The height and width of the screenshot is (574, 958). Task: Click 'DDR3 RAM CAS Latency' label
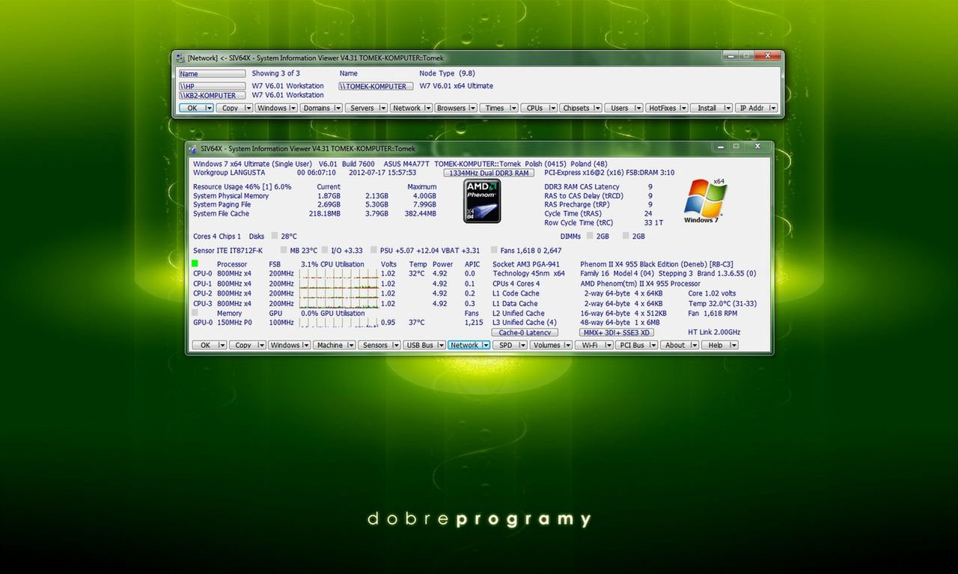582,187
